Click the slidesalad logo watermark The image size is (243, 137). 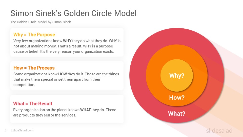(x=219, y=130)
